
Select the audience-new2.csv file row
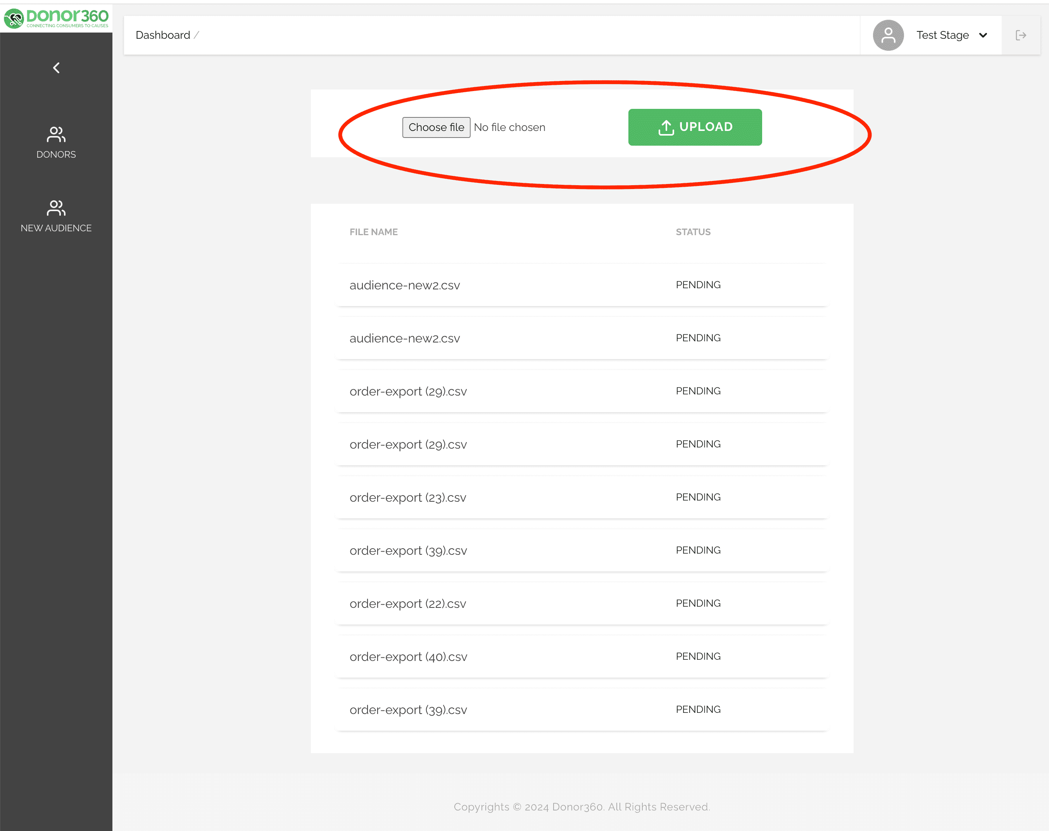point(404,285)
